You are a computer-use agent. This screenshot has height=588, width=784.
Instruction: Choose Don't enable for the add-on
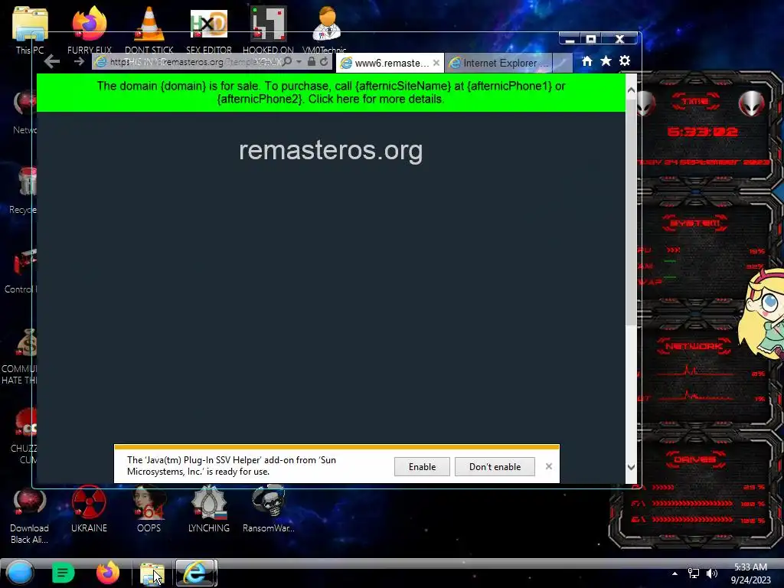(x=495, y=466)
